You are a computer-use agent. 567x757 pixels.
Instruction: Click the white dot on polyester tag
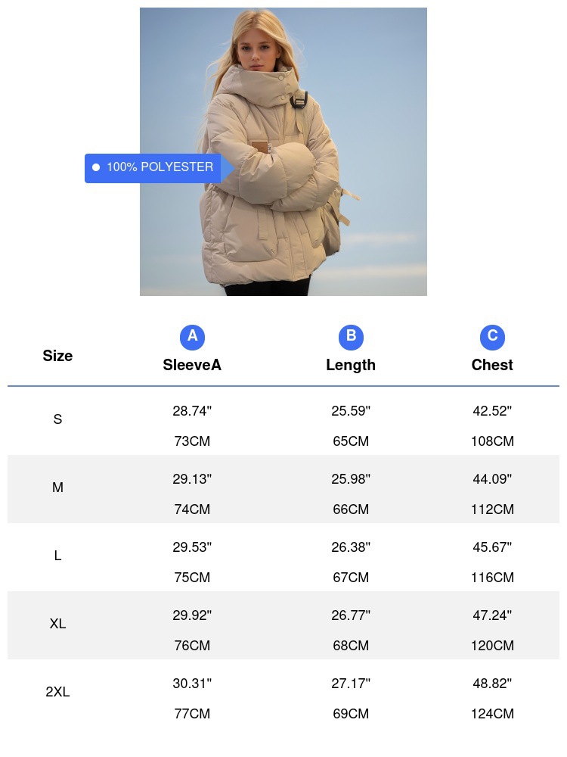tap(96, 167)
